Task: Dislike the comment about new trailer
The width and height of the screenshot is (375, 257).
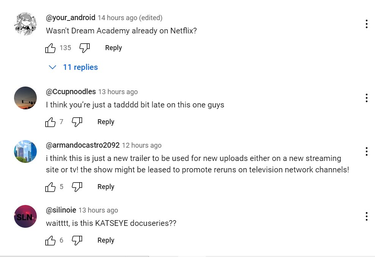Action: [77, 187]
